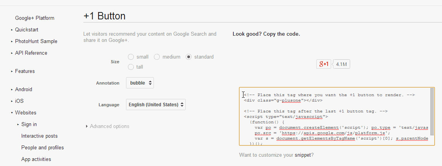Open the Language dropdown

(156, 105)
